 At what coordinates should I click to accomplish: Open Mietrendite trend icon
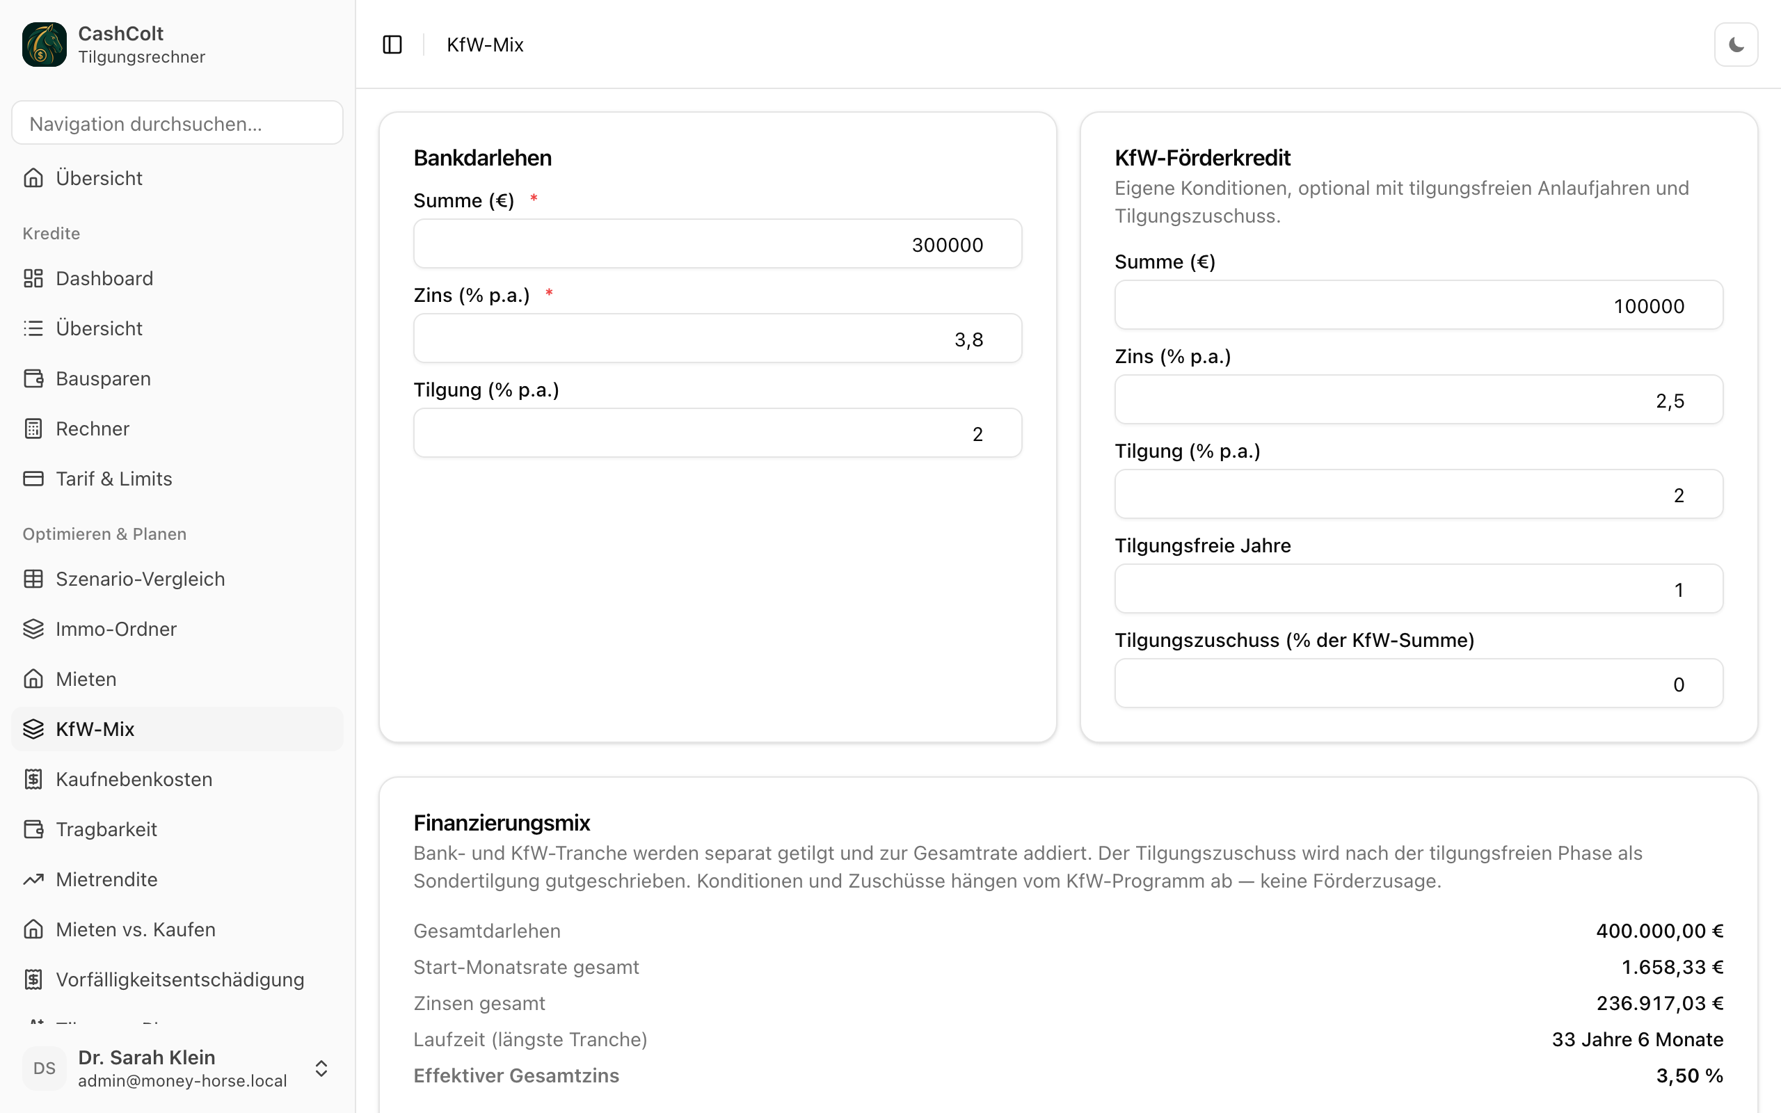pyautogui.click(x=33, y=879)
